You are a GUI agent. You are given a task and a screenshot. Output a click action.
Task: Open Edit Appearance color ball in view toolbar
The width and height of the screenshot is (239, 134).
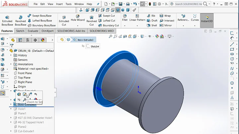(x=157, y=36)
